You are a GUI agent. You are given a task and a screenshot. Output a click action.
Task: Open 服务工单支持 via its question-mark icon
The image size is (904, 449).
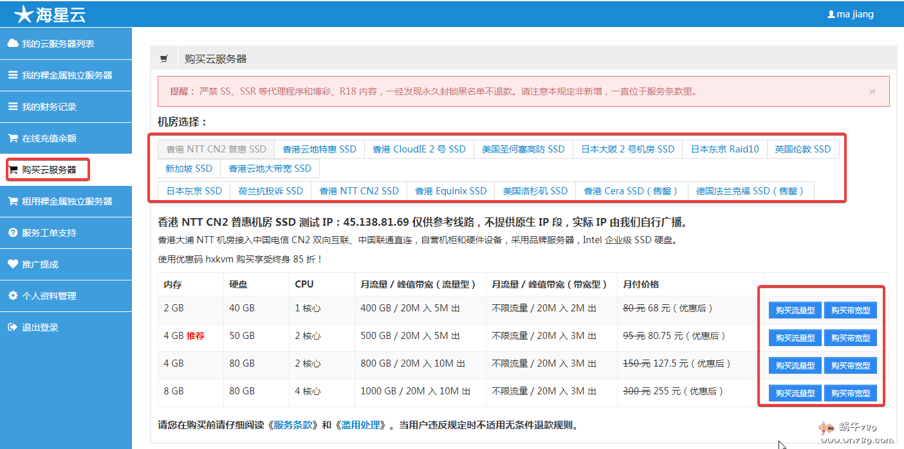(14, 233)
